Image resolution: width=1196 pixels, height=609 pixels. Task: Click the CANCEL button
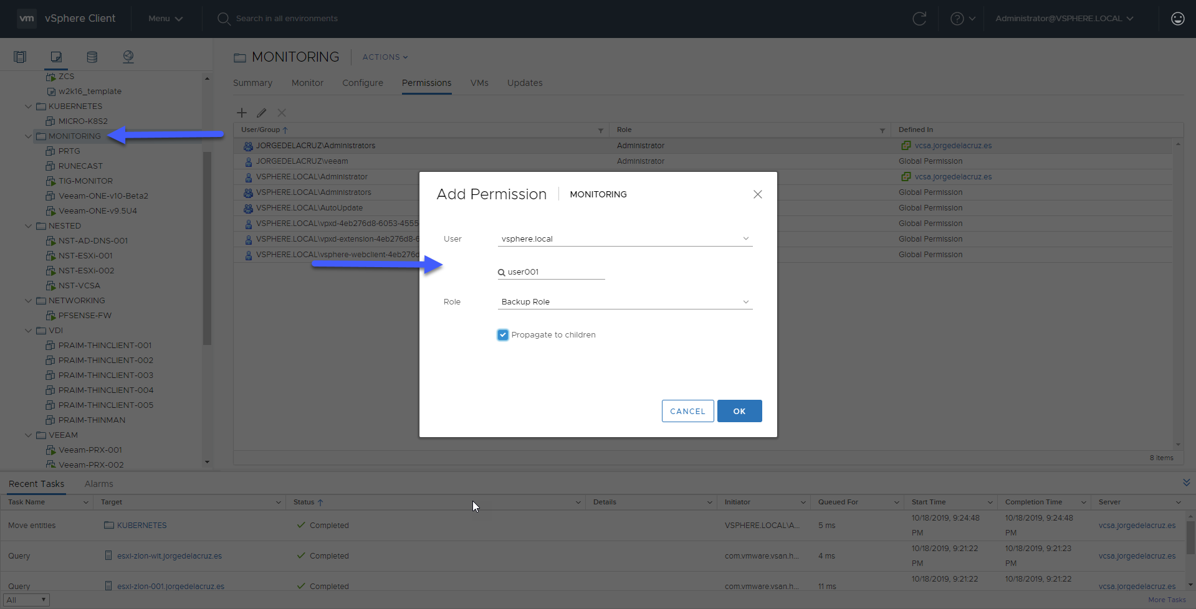click(687, 411)
